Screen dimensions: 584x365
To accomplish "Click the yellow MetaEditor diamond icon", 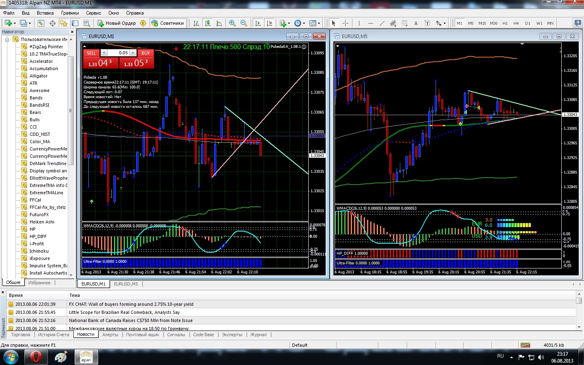I will pyautogui.click(x=143, y=23).
